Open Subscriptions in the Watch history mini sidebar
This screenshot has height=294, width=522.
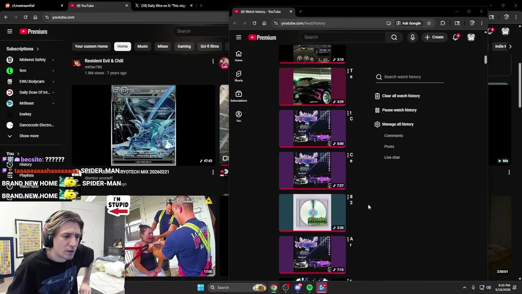pyautogui.click(x=239, y=96)
